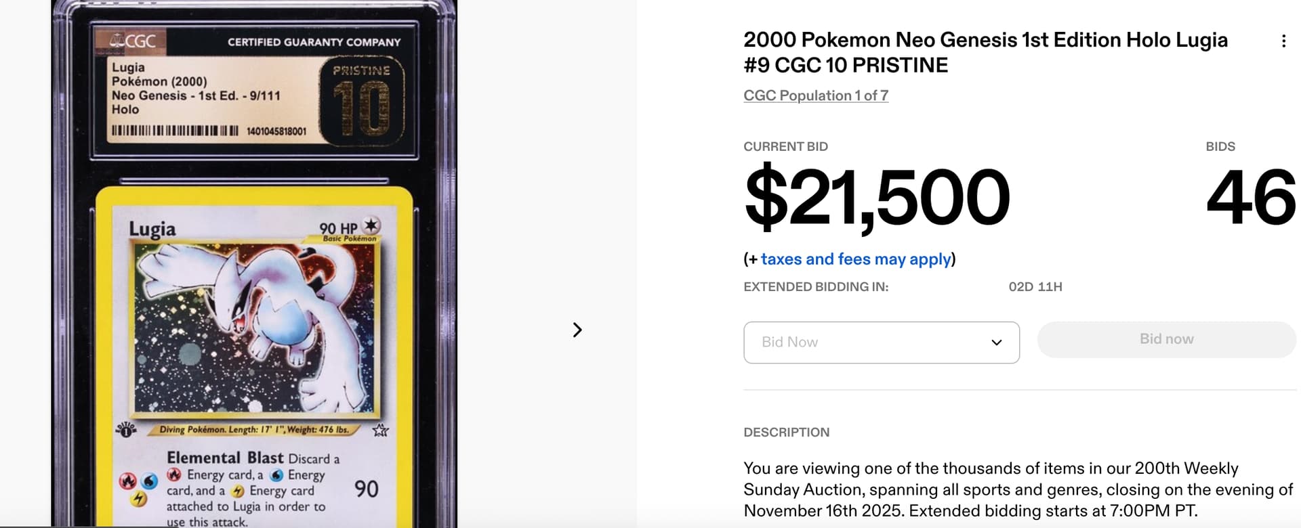This screenshot has height=528, width=1301.
Task: Click the 46 bids count
Action: (x=1250, y=198)
